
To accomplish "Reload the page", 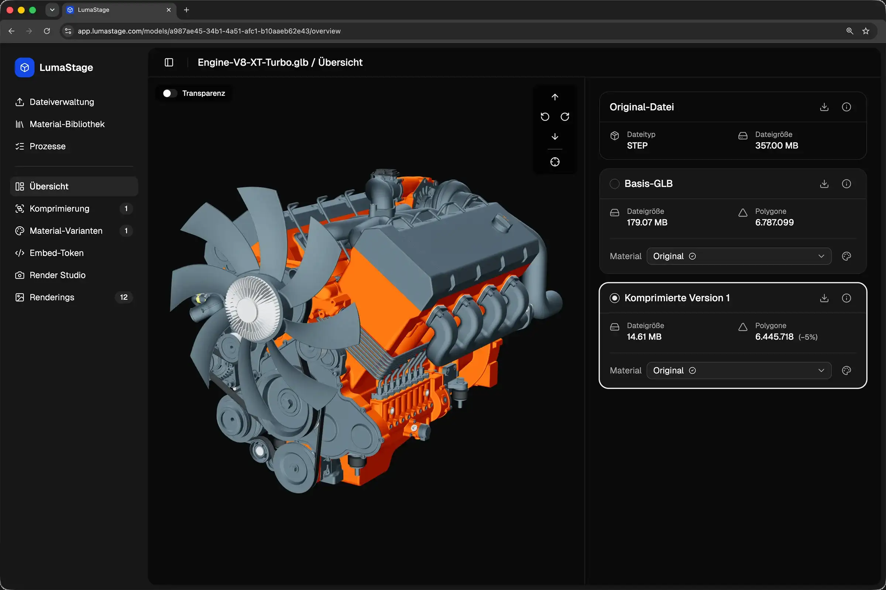I will [47, 31].
